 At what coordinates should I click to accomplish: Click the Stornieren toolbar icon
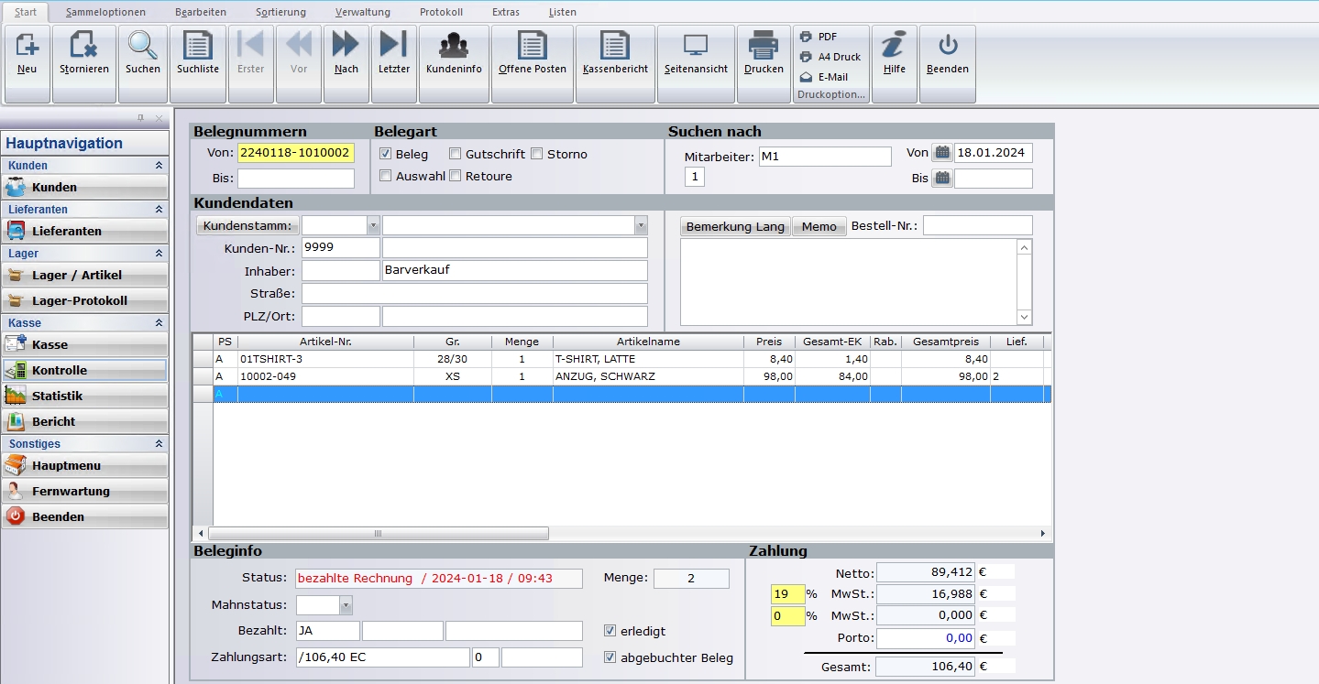point(84,53)
